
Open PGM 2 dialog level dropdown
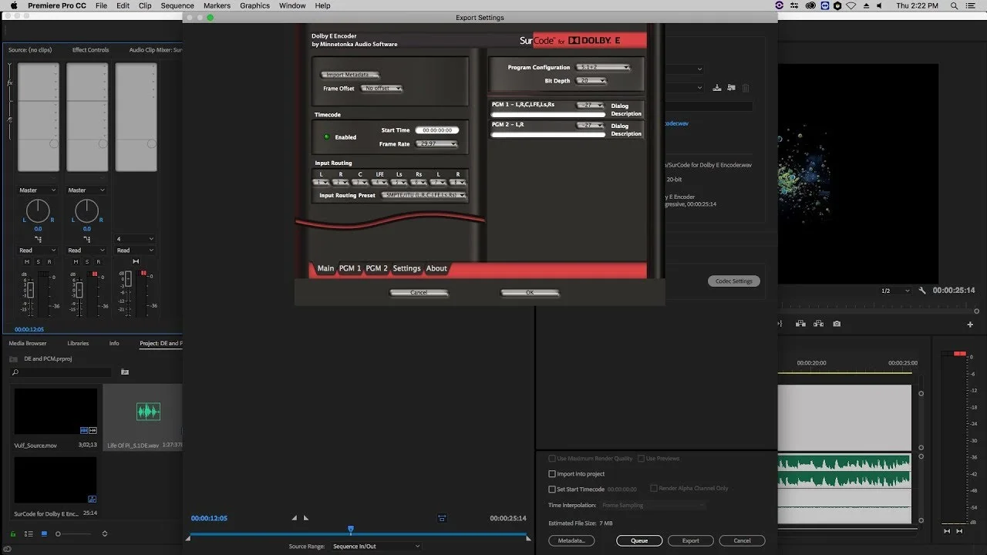(590, 125)
